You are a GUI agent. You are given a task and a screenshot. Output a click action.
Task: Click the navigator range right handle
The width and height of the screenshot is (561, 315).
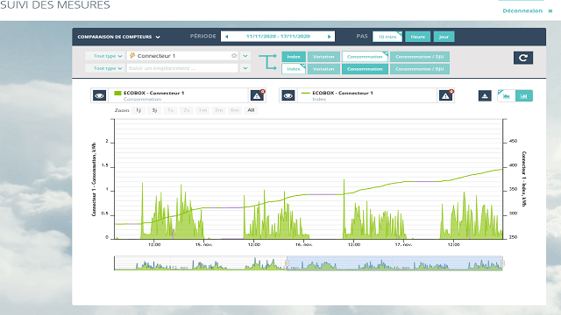[x=502, y=263]
